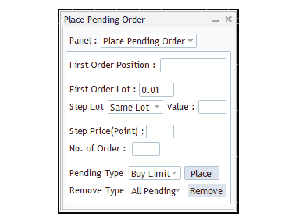Click the 'Pending Type' label

click(96, 173)
